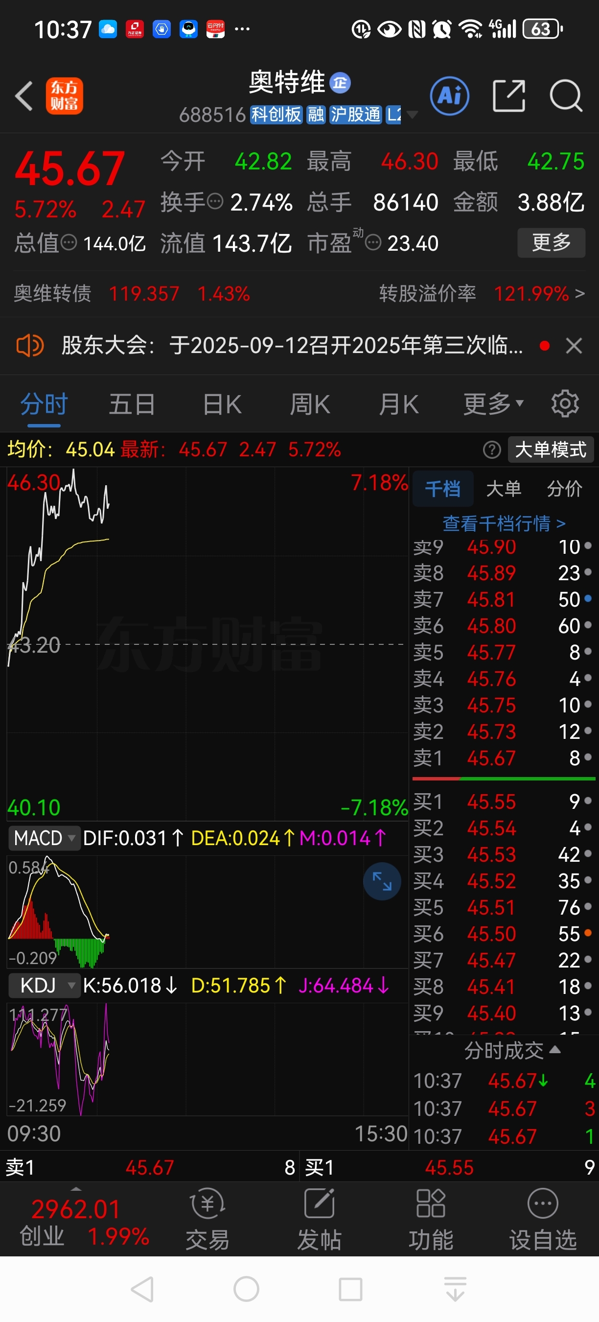Open the 奥维转债 bond quote
This screenshot has width=599, height=1322.
[x=132, y=294]
